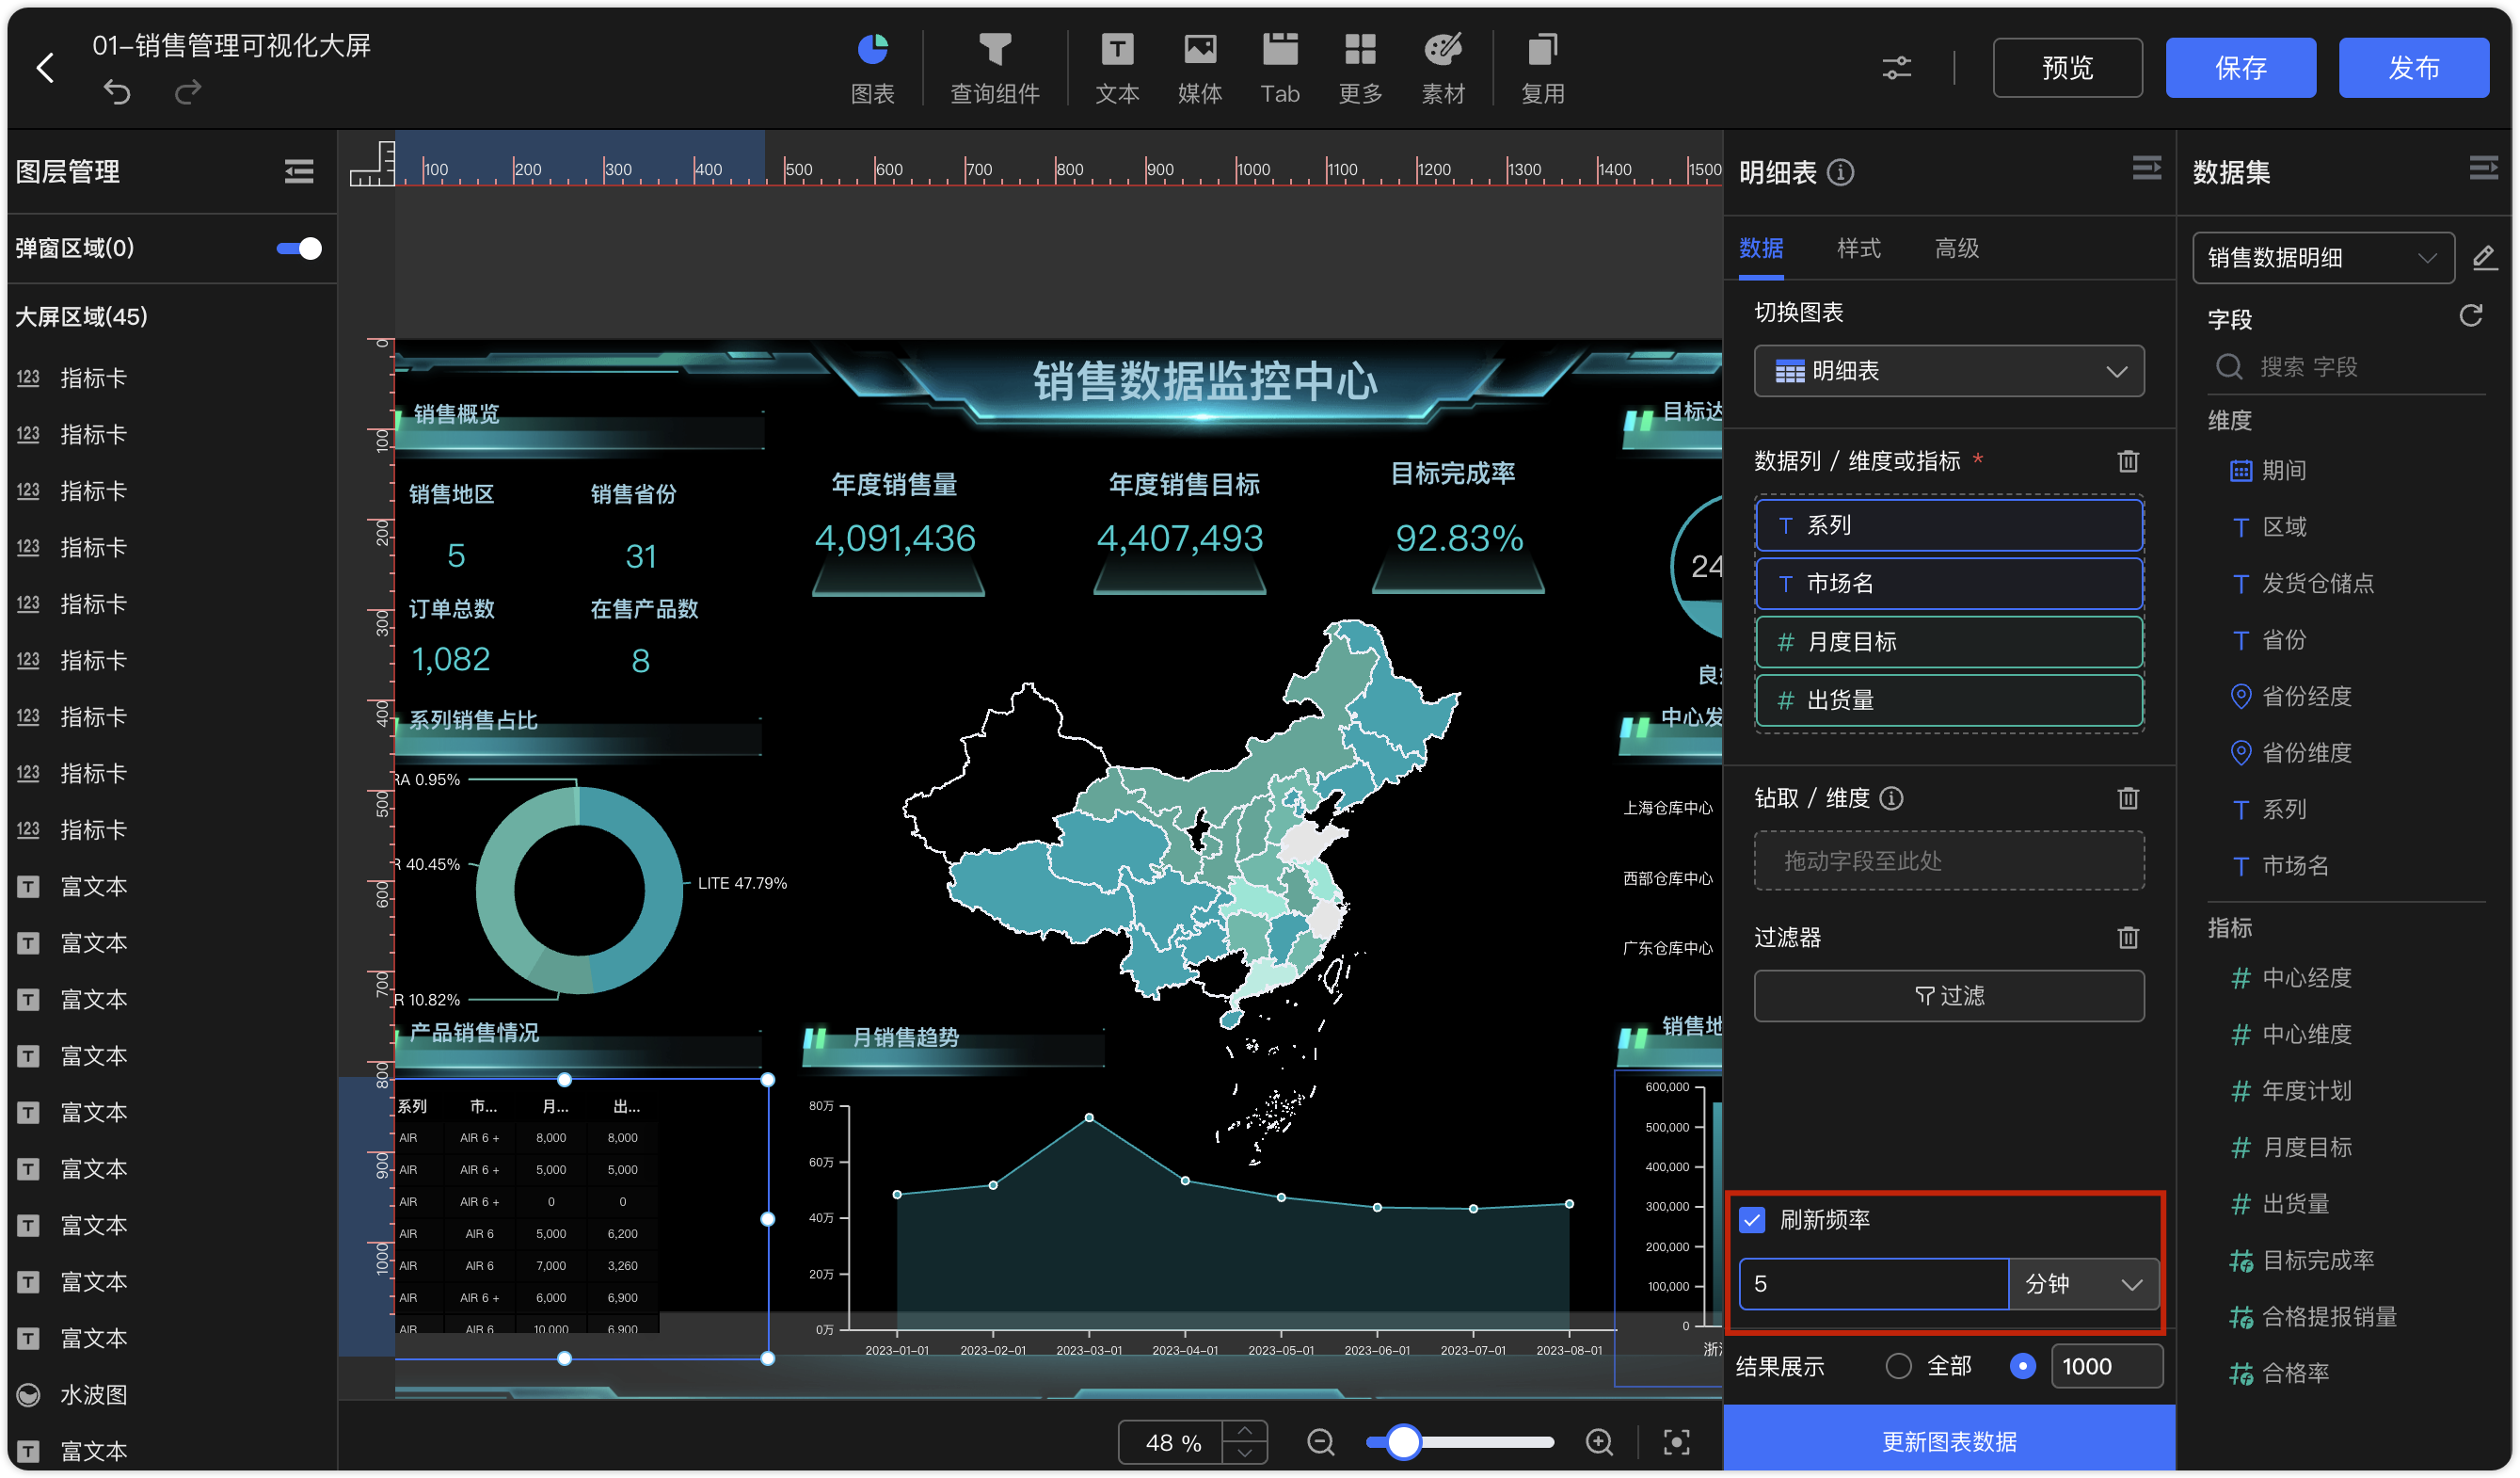Viewport: 2520px width, 1478px height.
Task: Clear the 钻取/维度 section with trash icon
Action: coord(2128,797)
